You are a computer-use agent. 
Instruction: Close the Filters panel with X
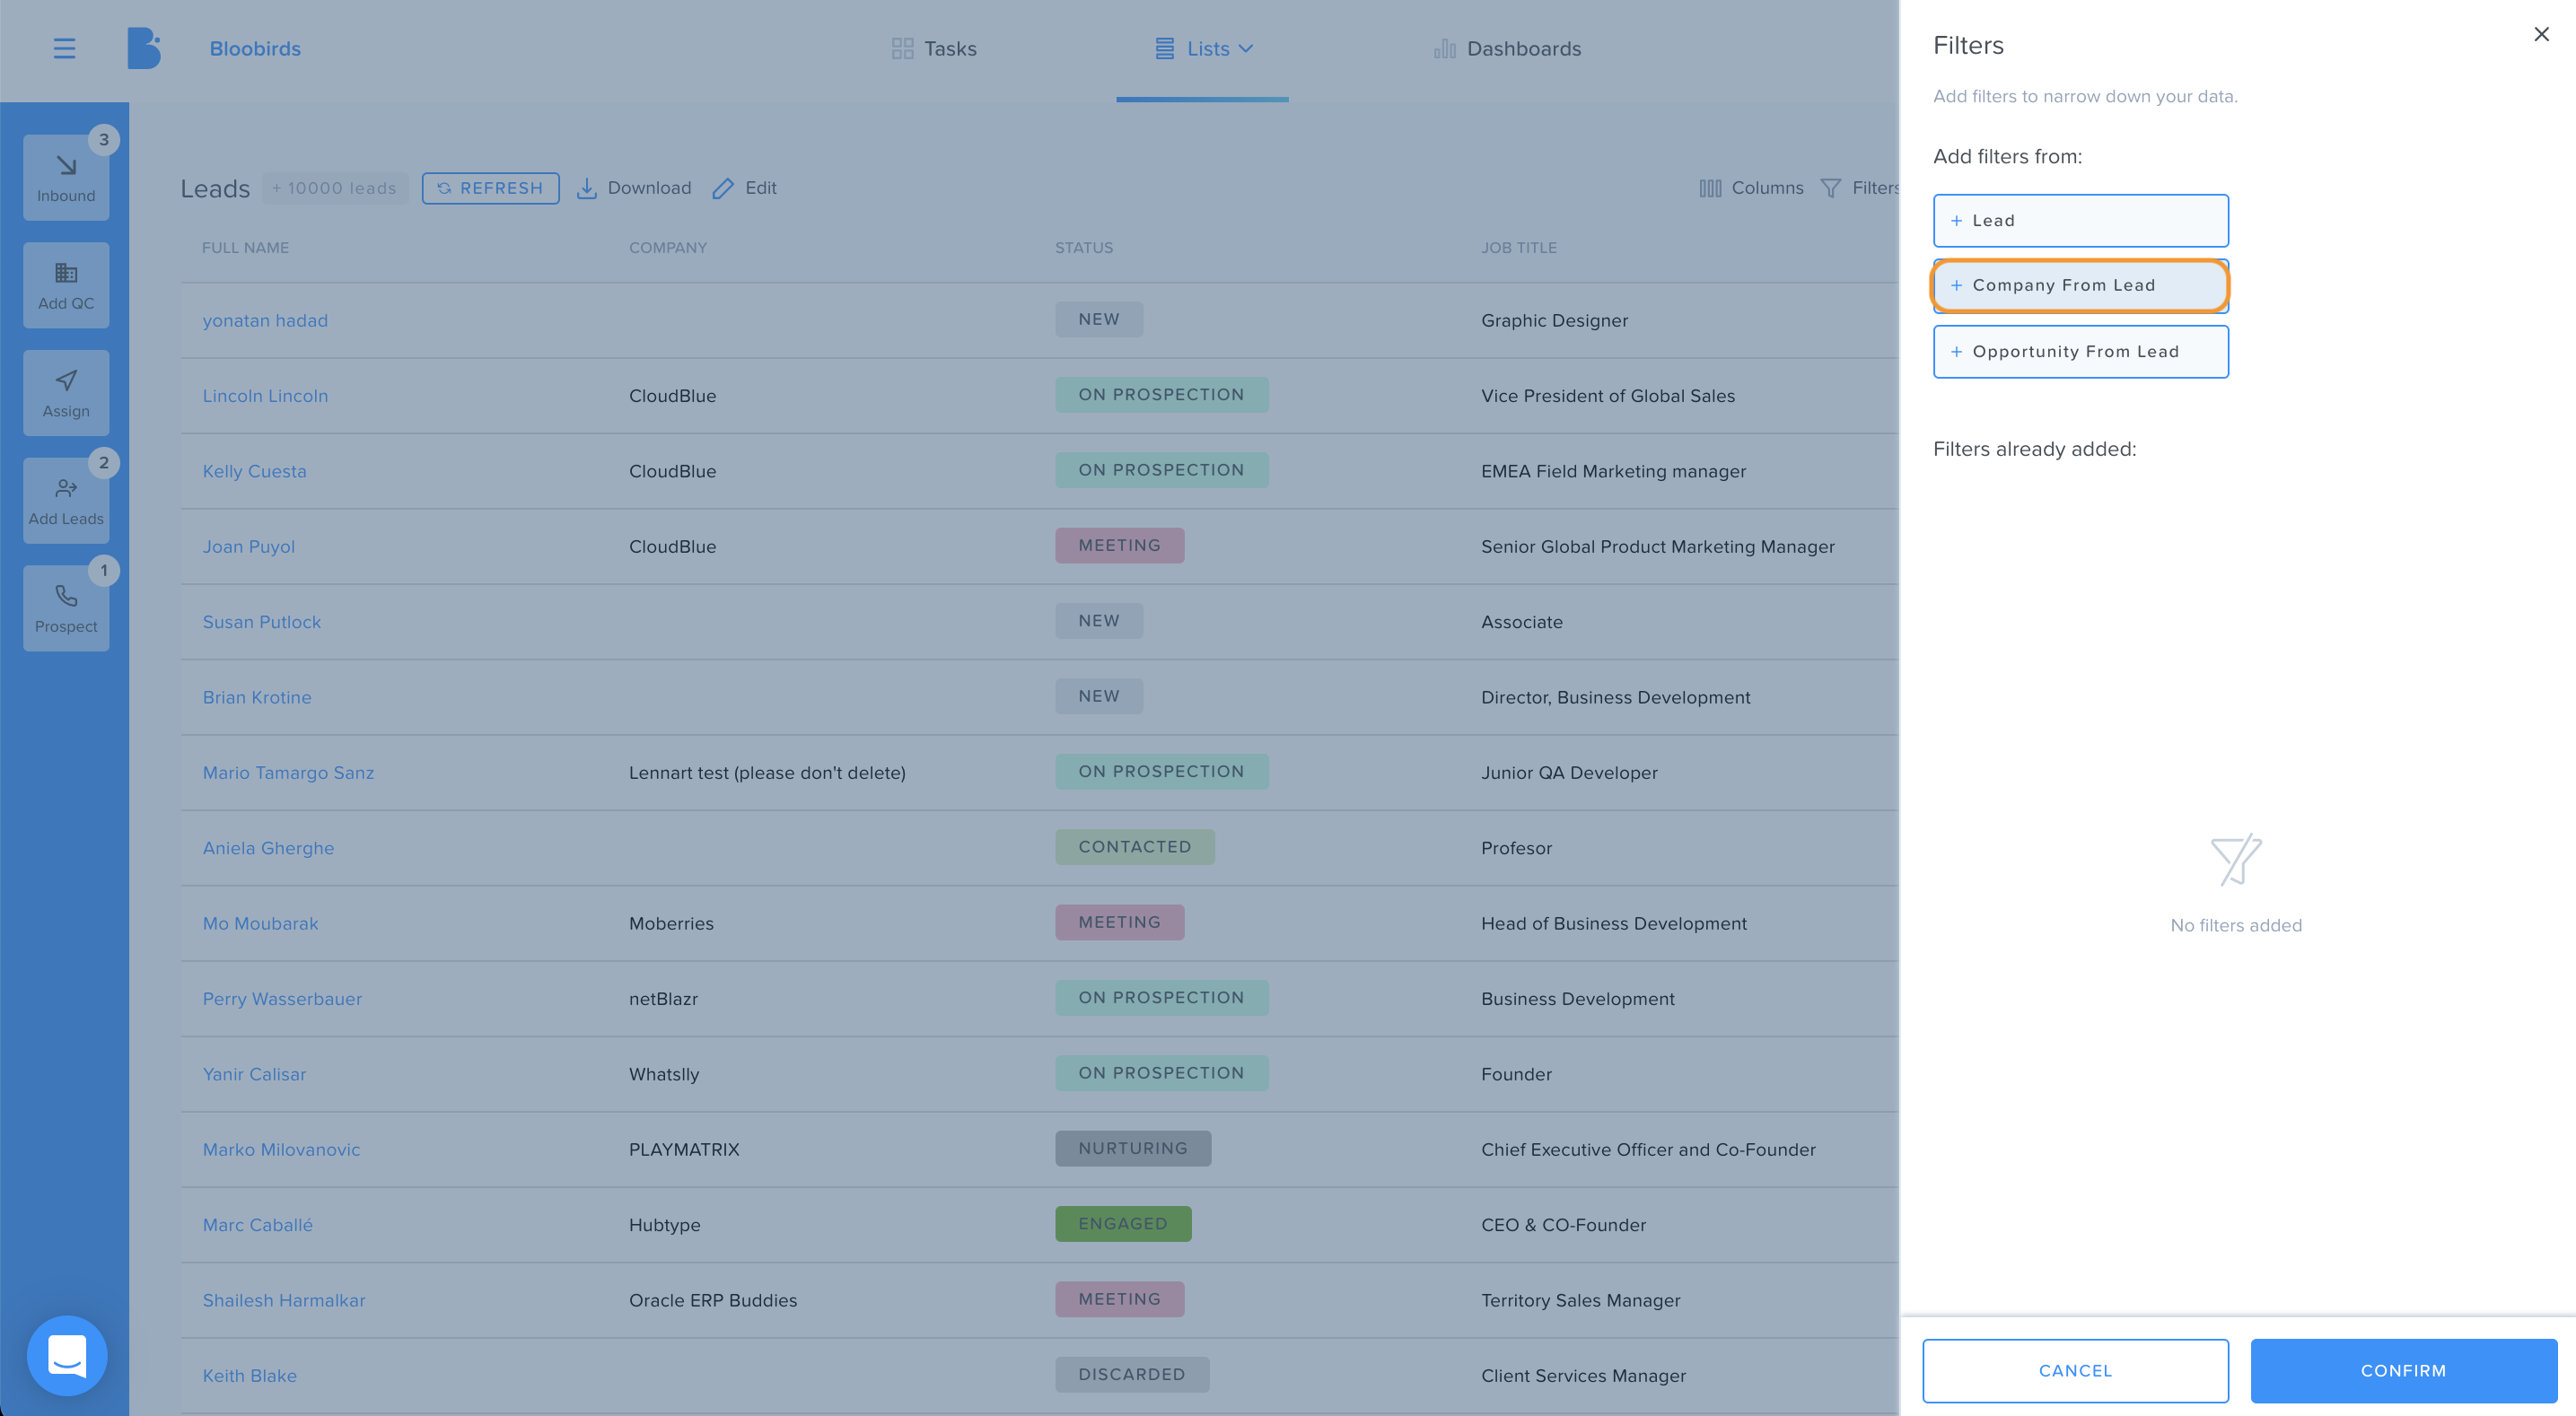click(x=2541, y=34)
